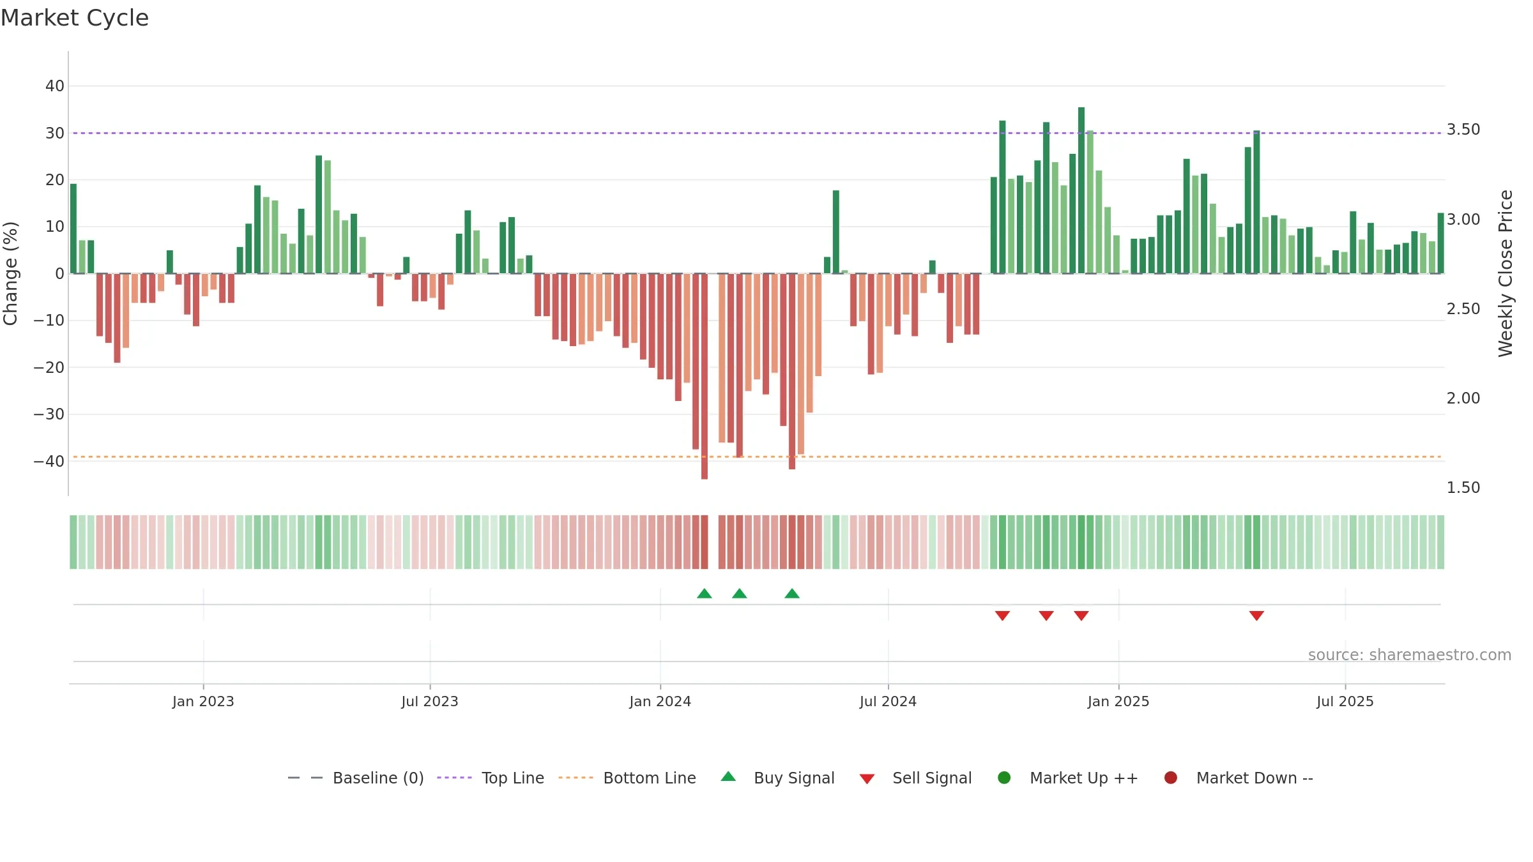
Task: Toggle the Buy Signal legend entry
Action: [x=777, y=778]
